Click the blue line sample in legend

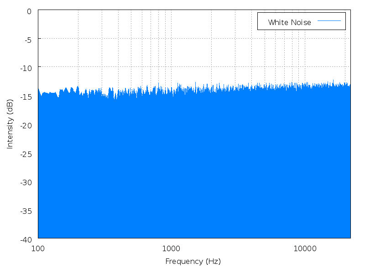pos(329,21)
